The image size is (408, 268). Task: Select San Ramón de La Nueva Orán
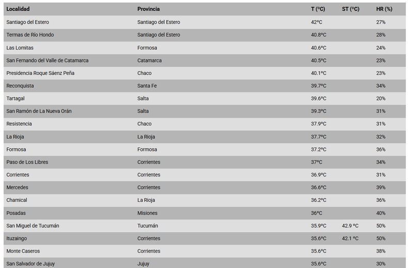click(39, 111)
